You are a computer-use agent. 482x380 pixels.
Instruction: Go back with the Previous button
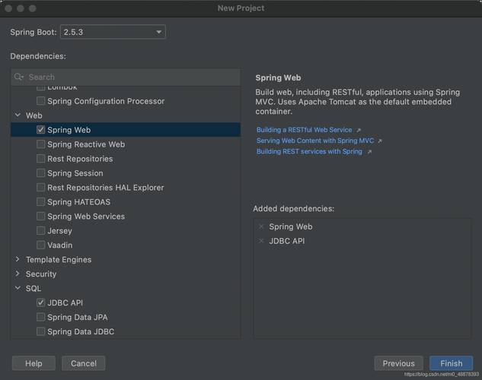tap(398, 363)
